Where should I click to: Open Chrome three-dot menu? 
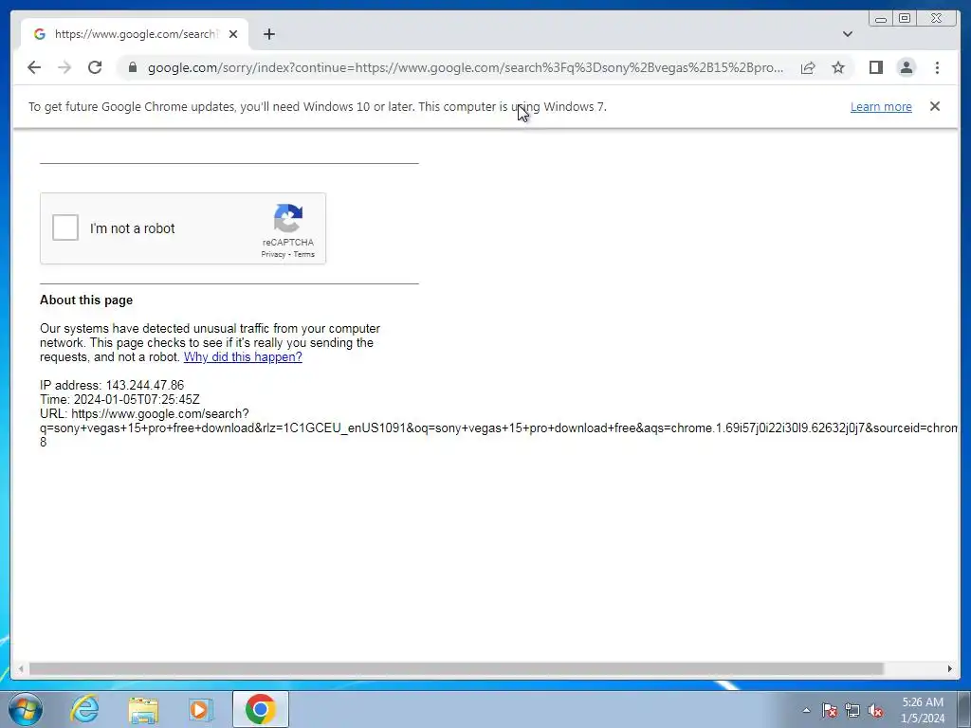tap(937, 67)
